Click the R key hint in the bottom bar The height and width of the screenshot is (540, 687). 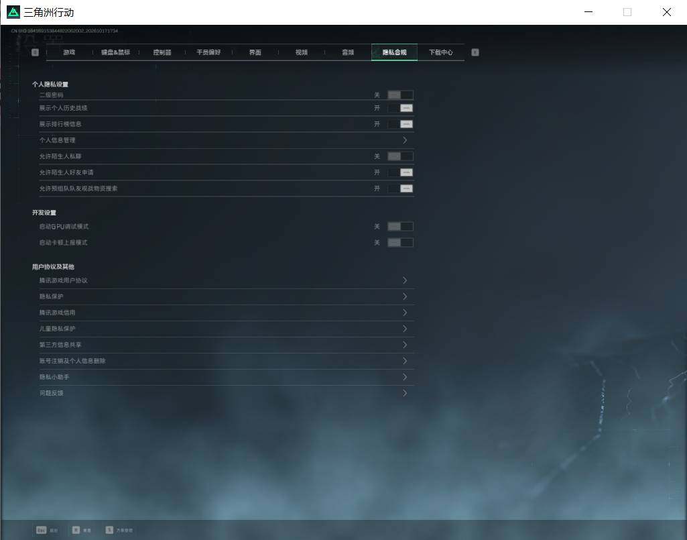tap(76, 530)
